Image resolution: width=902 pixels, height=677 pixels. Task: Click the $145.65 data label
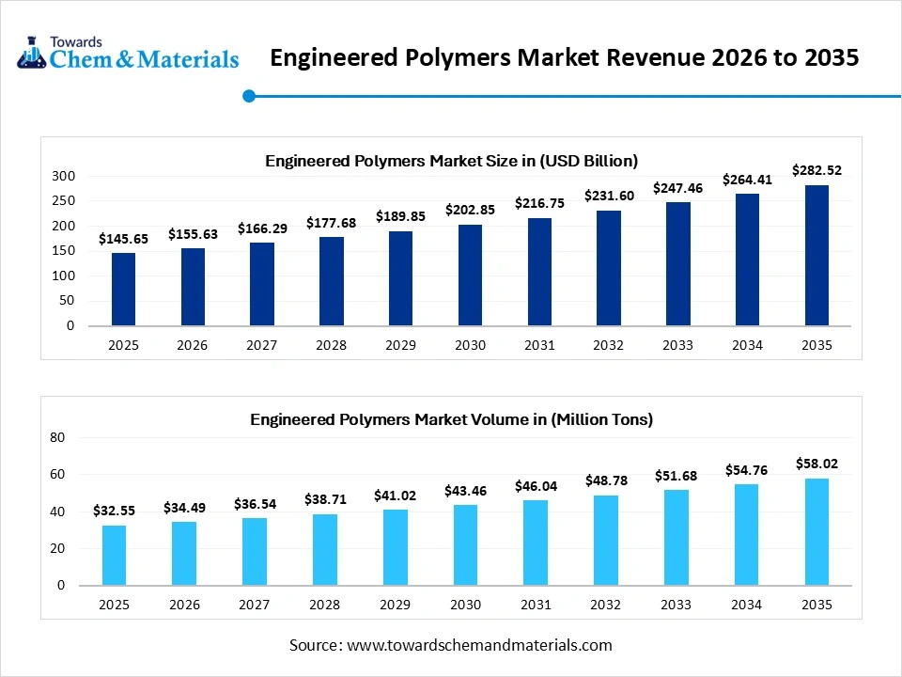click(123, 239)
